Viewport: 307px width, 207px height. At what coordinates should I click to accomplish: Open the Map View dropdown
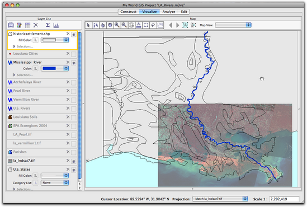coord(233,25)
